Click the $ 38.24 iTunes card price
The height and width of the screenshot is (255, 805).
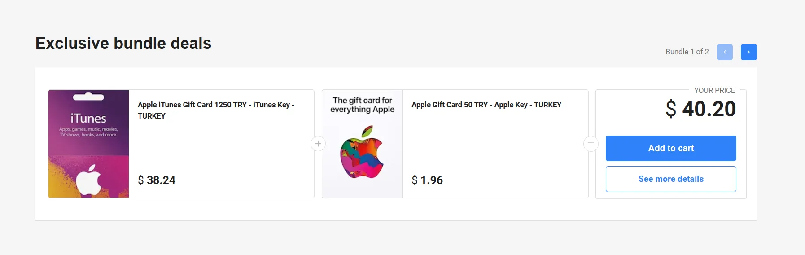(x=157, y=180)
